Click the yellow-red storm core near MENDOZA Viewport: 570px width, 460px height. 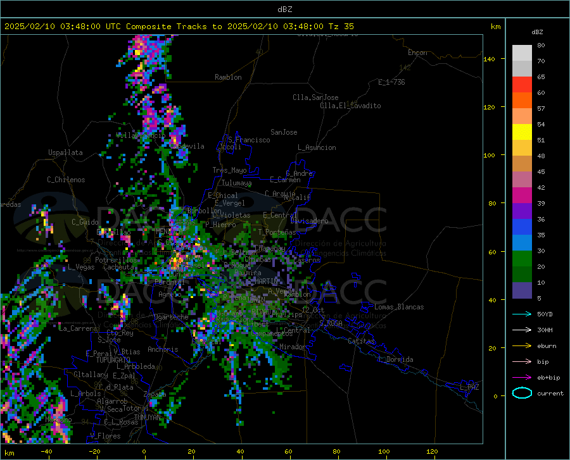(178, 259)
